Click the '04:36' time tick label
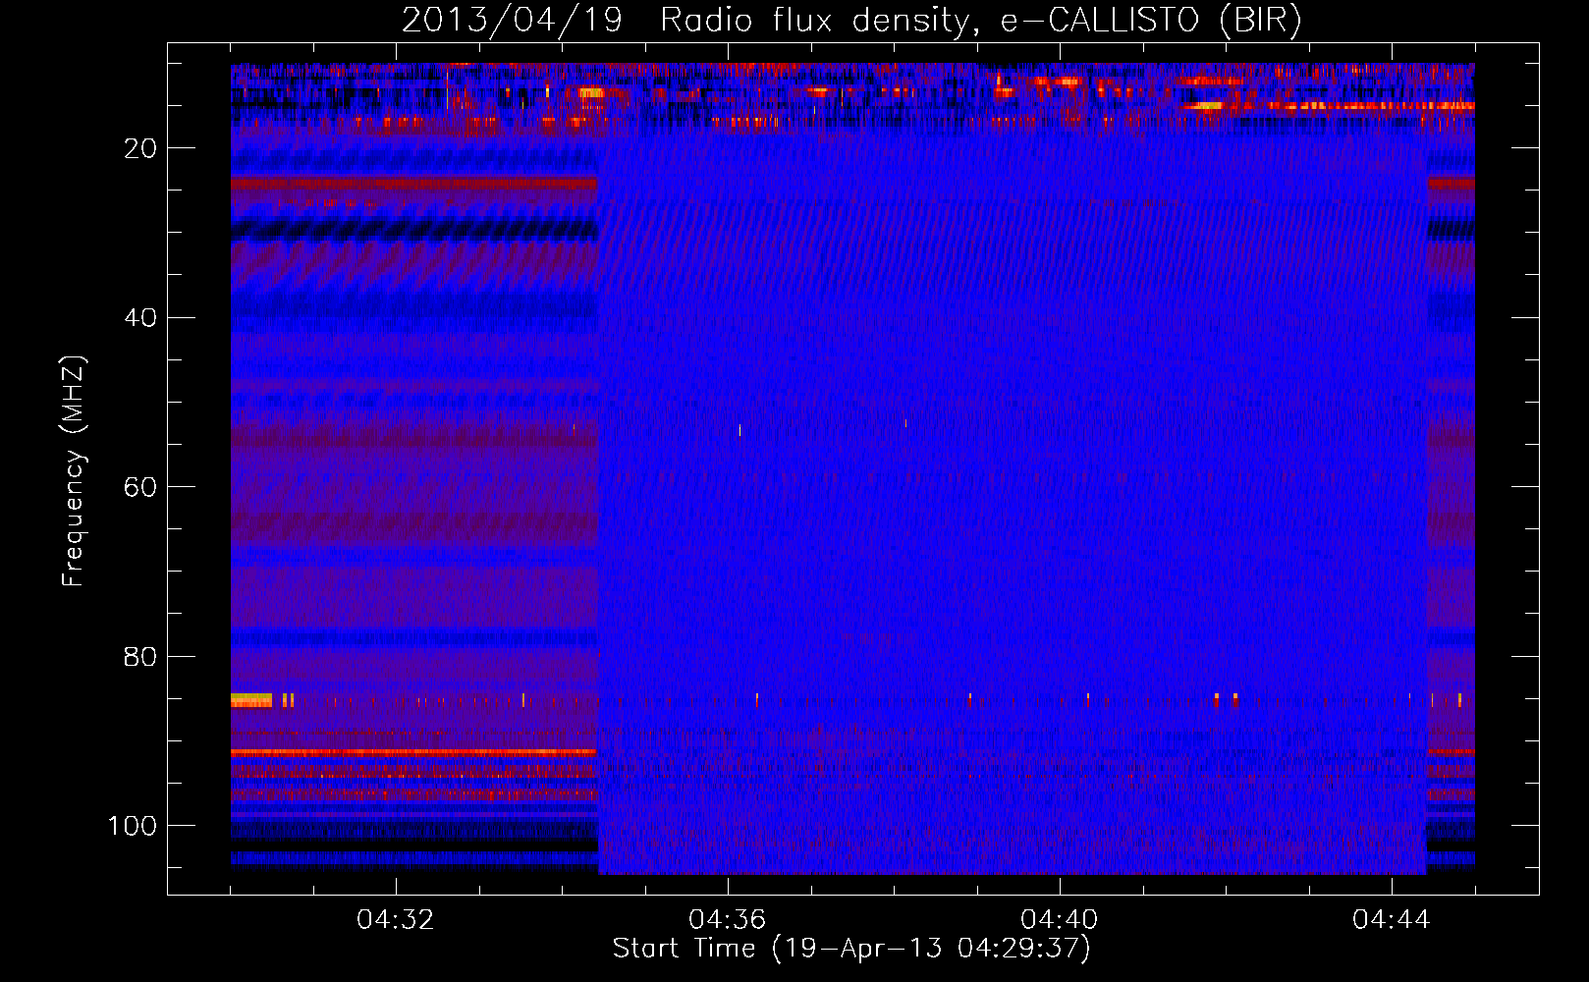The width and height of the screenshot is (1589, 982). point(728,920)
